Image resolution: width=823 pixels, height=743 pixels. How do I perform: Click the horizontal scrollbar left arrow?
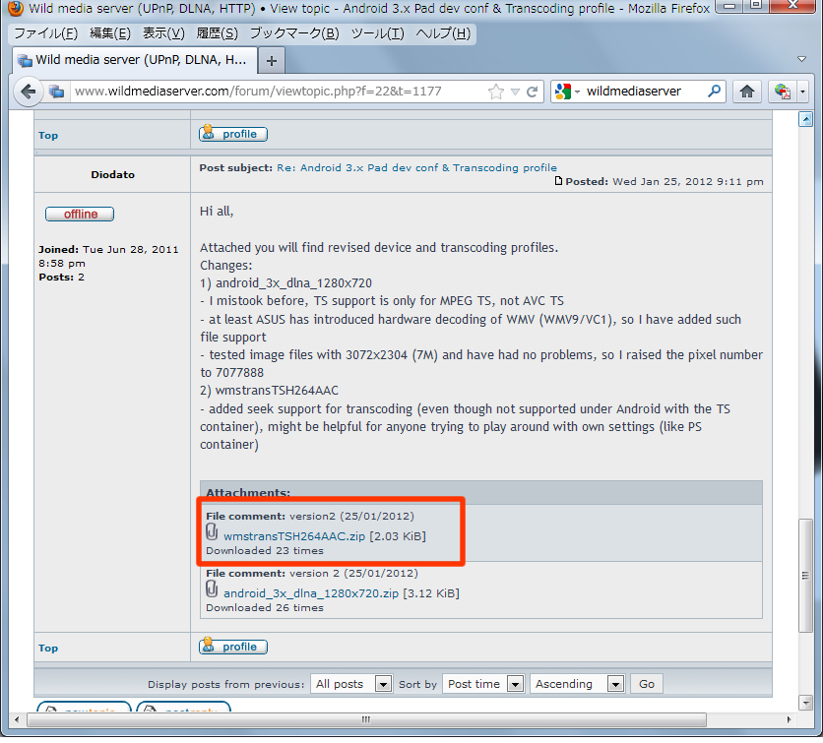tap(17, 719)
